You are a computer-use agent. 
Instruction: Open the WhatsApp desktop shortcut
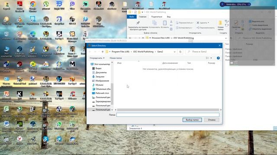point(59,125)
